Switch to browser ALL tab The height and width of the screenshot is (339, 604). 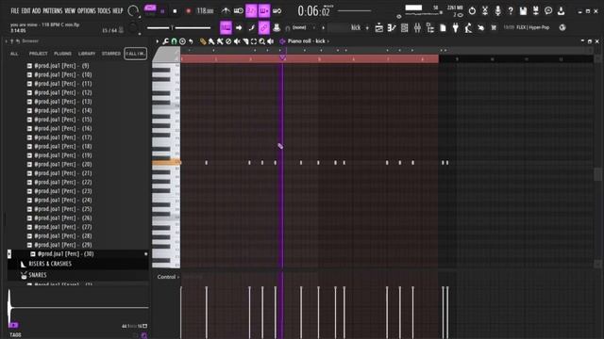(x=14, y=54)
